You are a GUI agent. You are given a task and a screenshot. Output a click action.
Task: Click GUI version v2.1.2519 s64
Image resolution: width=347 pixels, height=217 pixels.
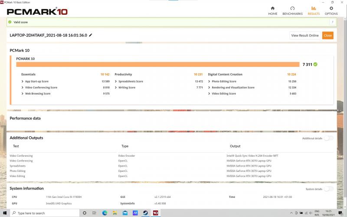162,197
